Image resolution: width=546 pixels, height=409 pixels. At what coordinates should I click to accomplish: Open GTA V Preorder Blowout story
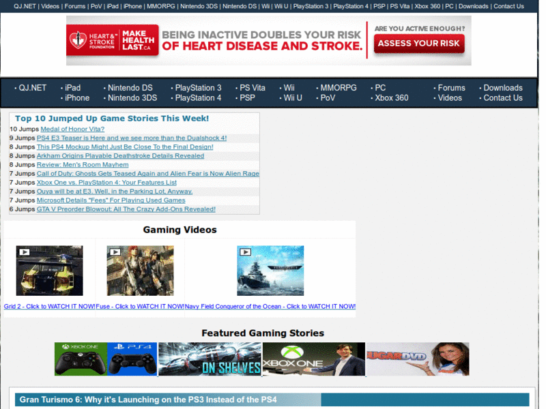click(126, 209)
